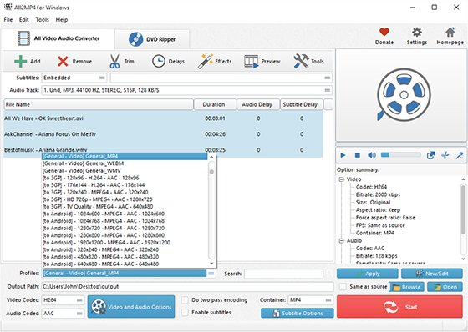Click the Output Path text field
This screenshot has width=468, height=332.
187,286
